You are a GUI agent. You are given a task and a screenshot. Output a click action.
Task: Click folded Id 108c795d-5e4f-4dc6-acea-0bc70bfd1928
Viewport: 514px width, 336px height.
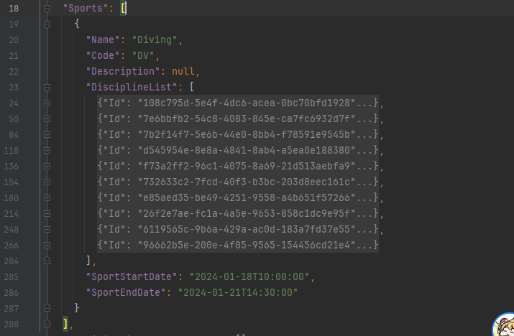coord(238,103)
